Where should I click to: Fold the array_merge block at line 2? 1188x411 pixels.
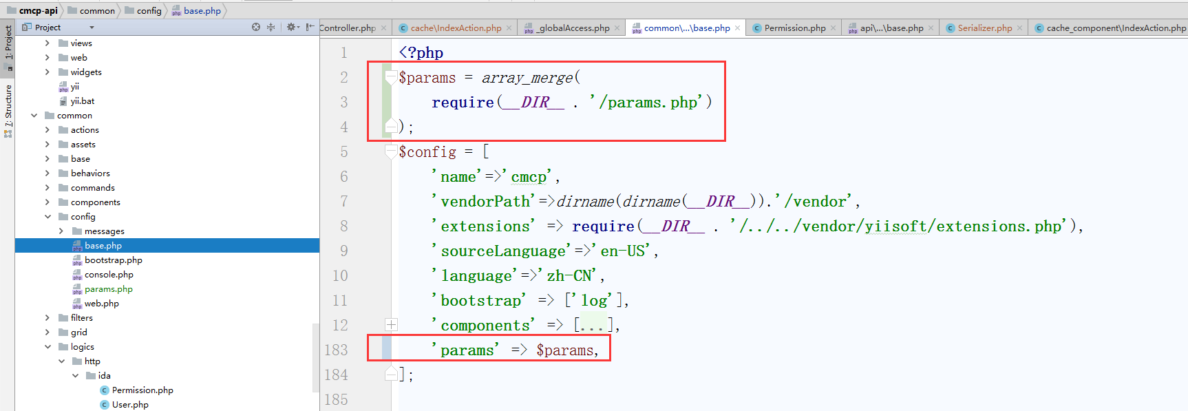point(391,77)
